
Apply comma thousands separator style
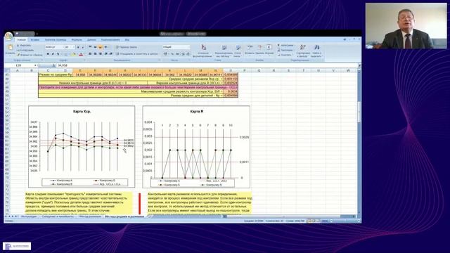click(x=177, y=54)
